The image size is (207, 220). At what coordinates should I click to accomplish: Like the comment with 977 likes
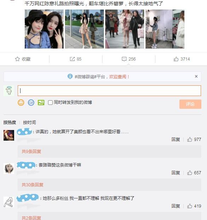[190, 139]
